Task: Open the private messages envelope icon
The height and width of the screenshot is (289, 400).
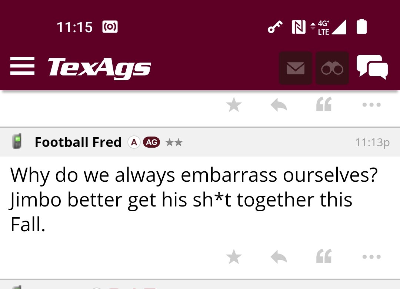Action: (296, 68)
